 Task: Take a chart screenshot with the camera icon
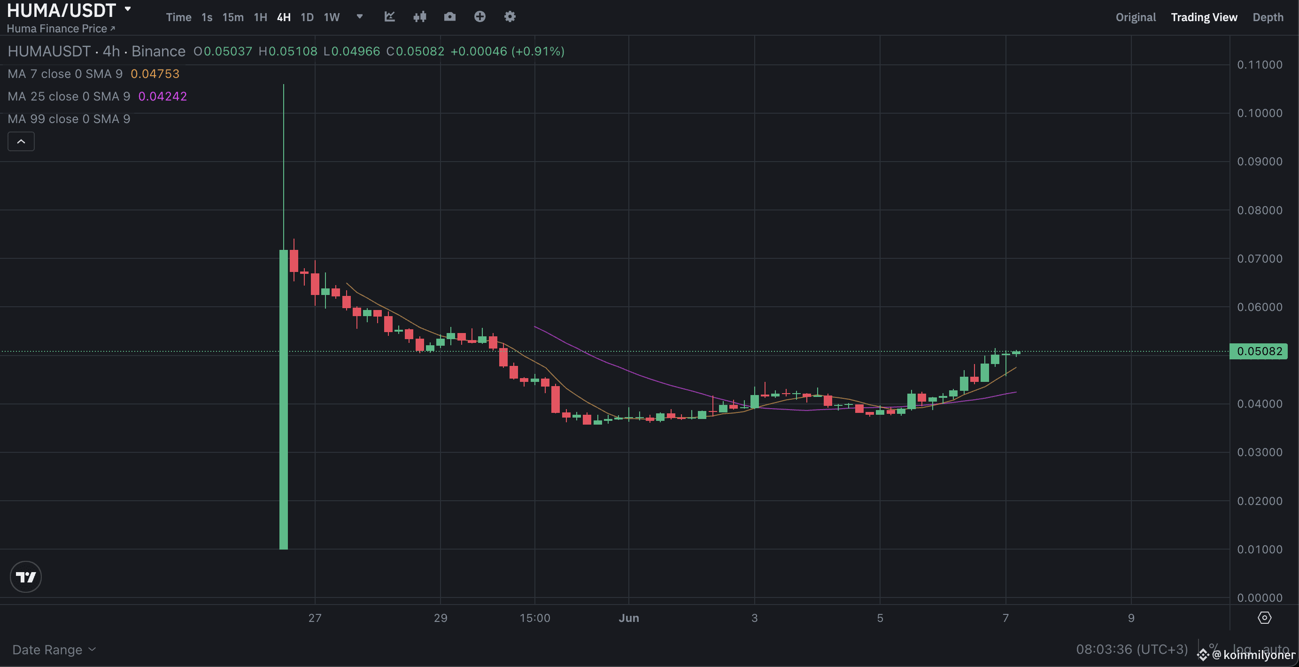[x=449, y=16]
